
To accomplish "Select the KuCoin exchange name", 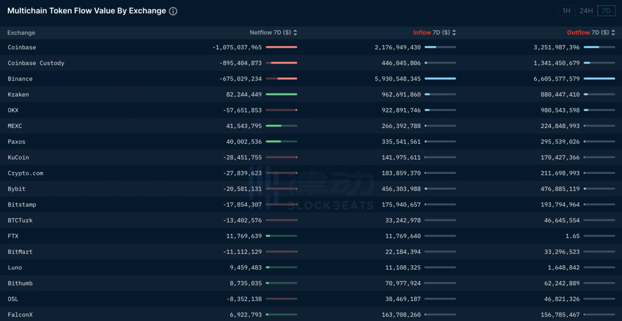I will [18, 157].
